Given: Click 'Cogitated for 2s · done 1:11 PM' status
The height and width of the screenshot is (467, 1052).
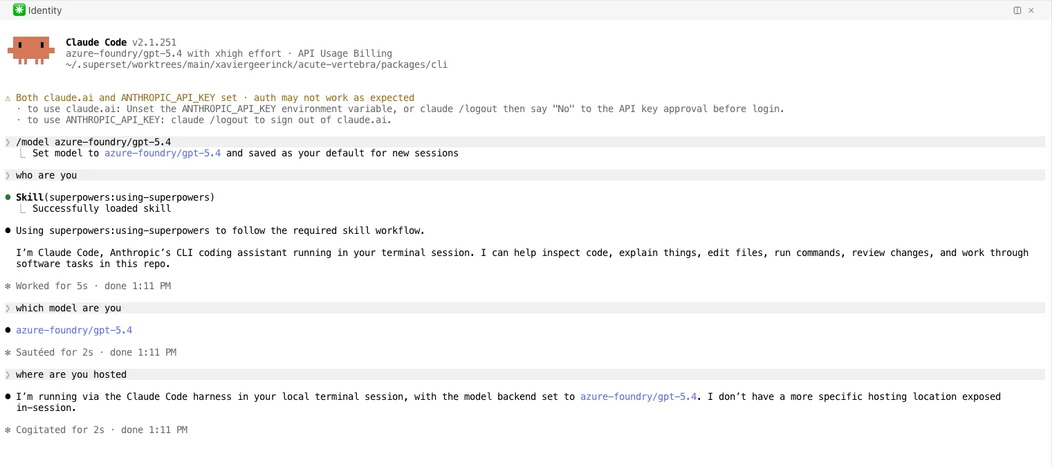Looking at the screenshot, I should [102, 430].
